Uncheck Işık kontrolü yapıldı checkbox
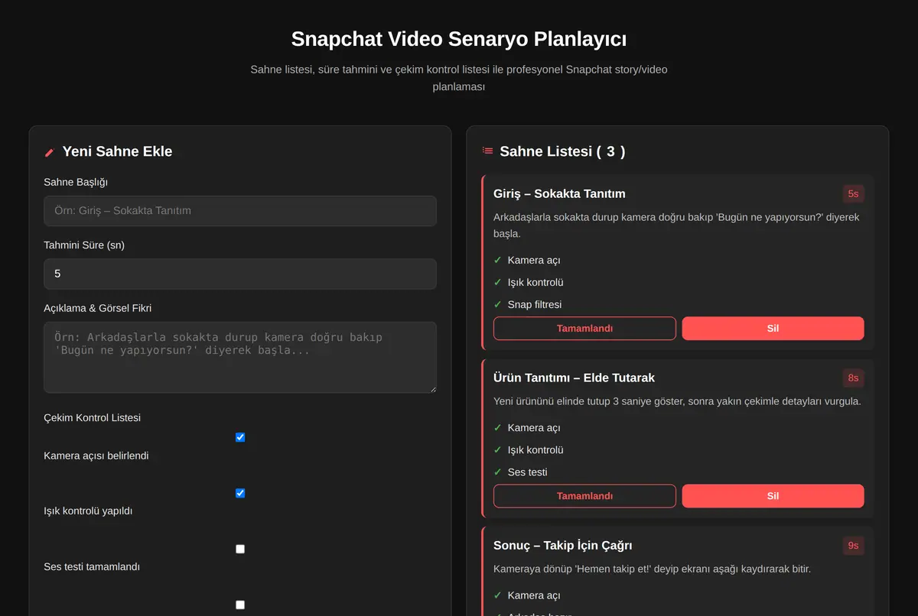This screenshot has height=616, width=918. (240, 493)
